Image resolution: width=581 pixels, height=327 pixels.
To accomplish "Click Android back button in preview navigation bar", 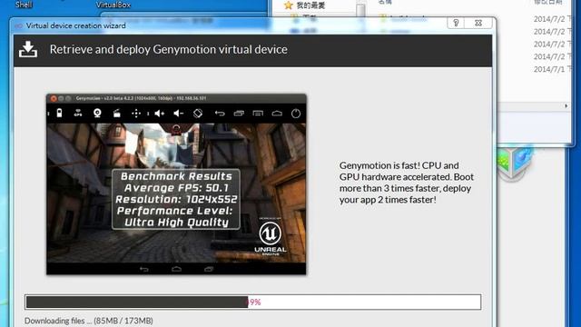I will tap(144, 269).
